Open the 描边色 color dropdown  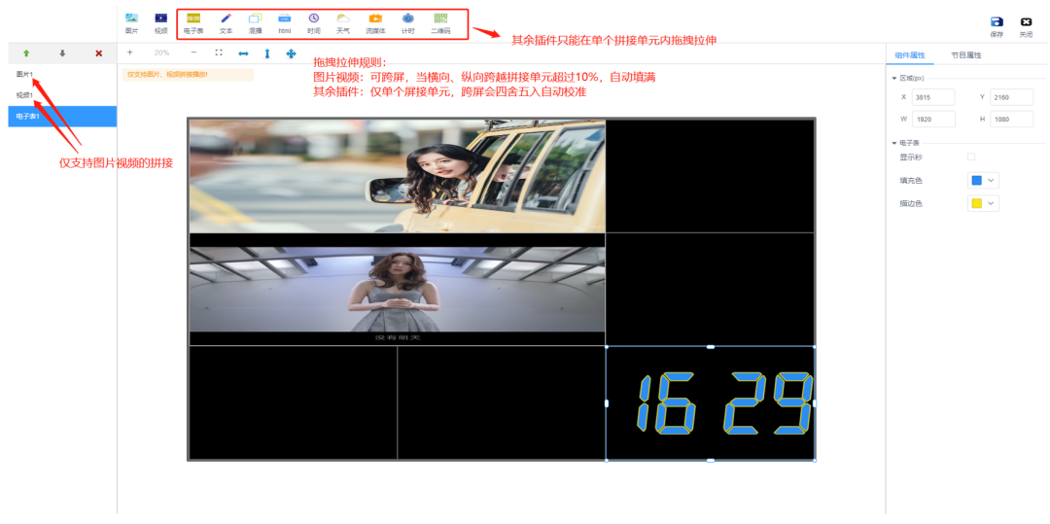pyautogui.click(x=983, y=203)
